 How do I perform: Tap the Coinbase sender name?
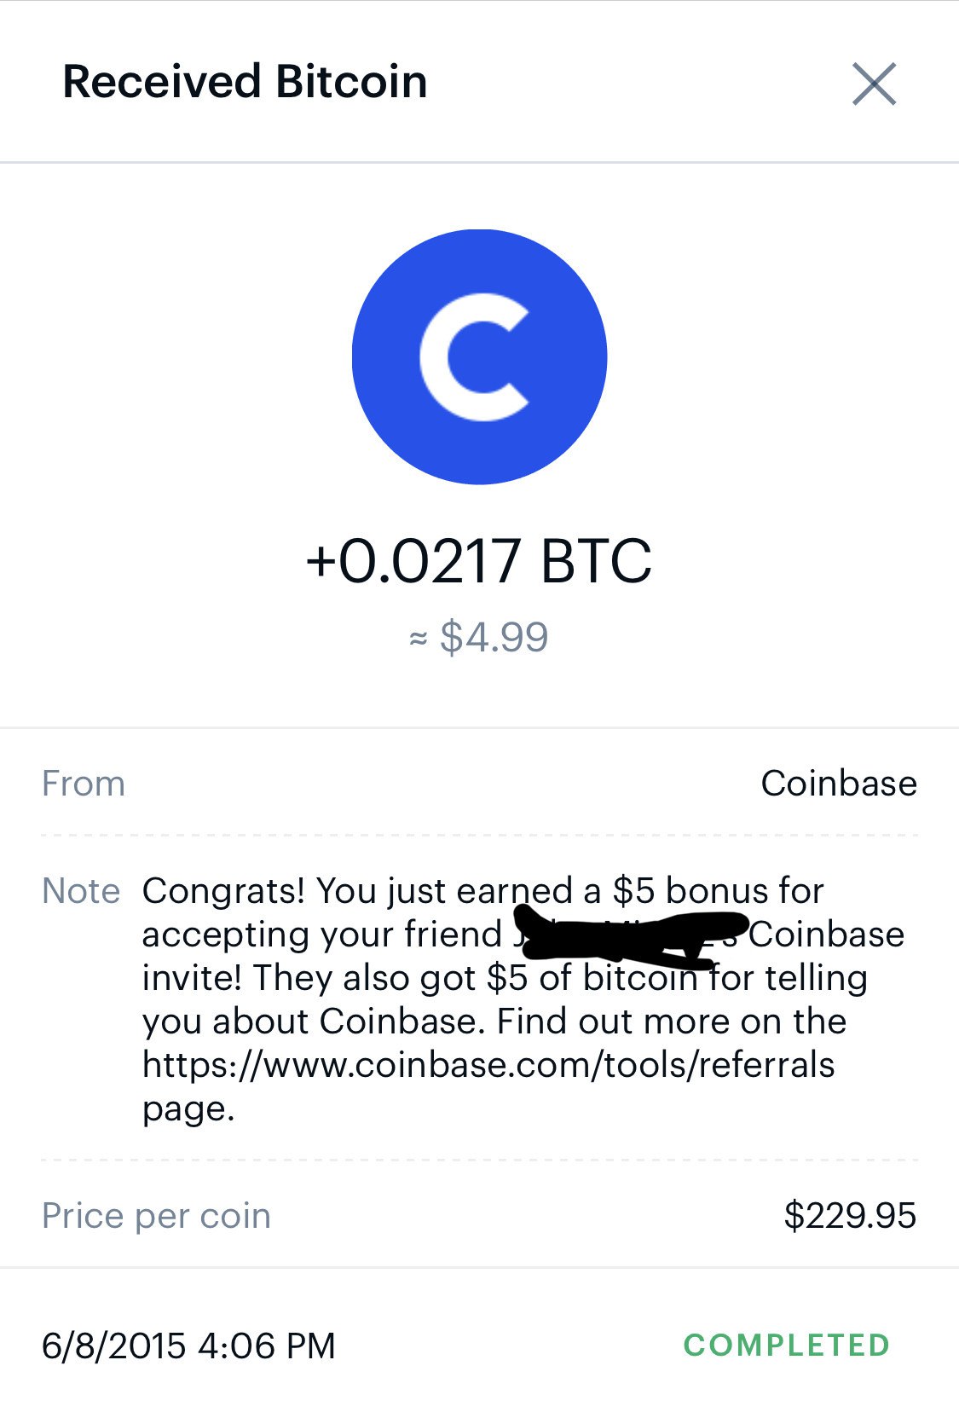[x=839, y=783]
